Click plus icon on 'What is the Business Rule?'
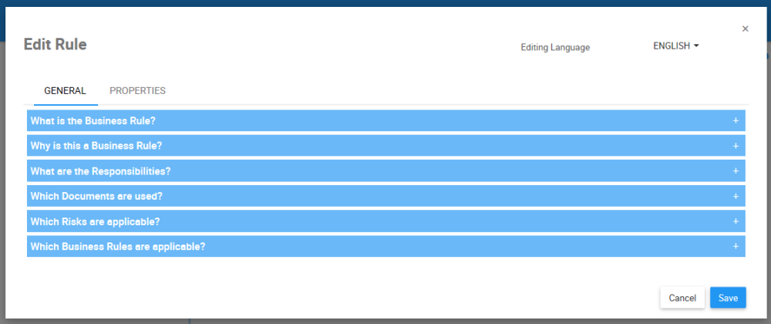This screenshot has height=324, width=771. pyautogui.click(x=736, y=120)
